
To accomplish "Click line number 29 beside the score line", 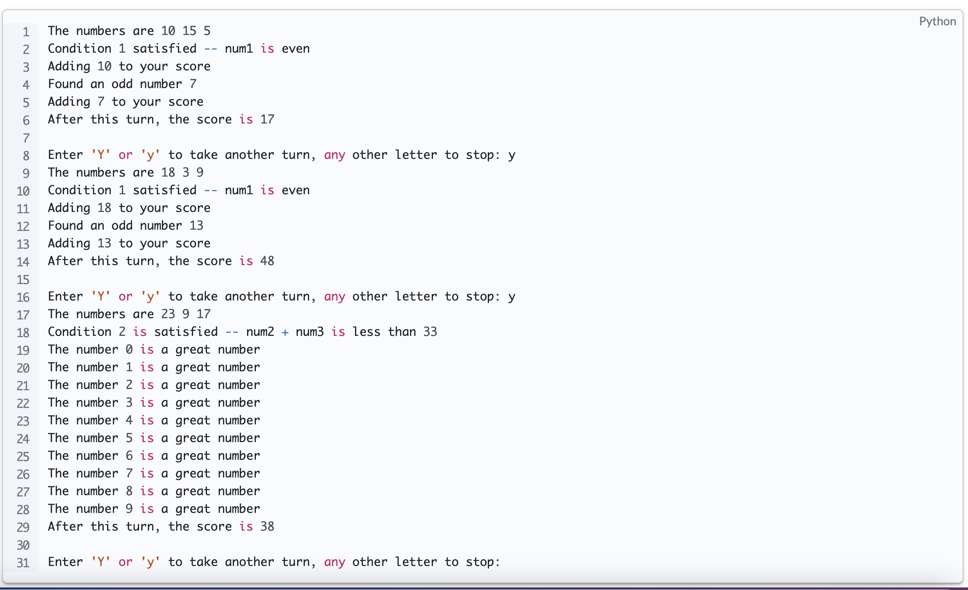I will pyautogui.click(x=24, y=527).
